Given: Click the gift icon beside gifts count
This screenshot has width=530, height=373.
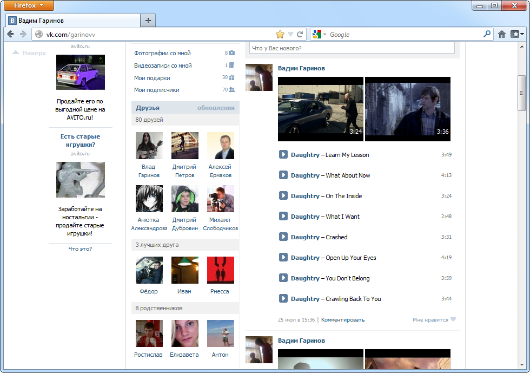Looking at the screenshot, I should coord(232,77).
